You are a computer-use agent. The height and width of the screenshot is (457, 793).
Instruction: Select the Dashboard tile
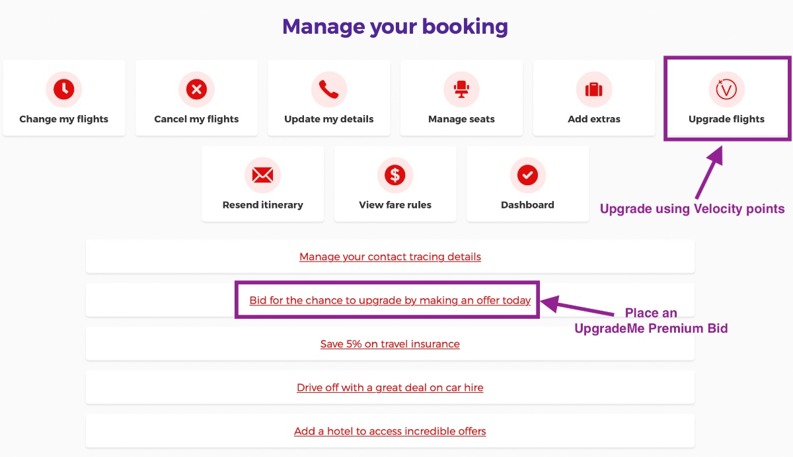point(527,184)
